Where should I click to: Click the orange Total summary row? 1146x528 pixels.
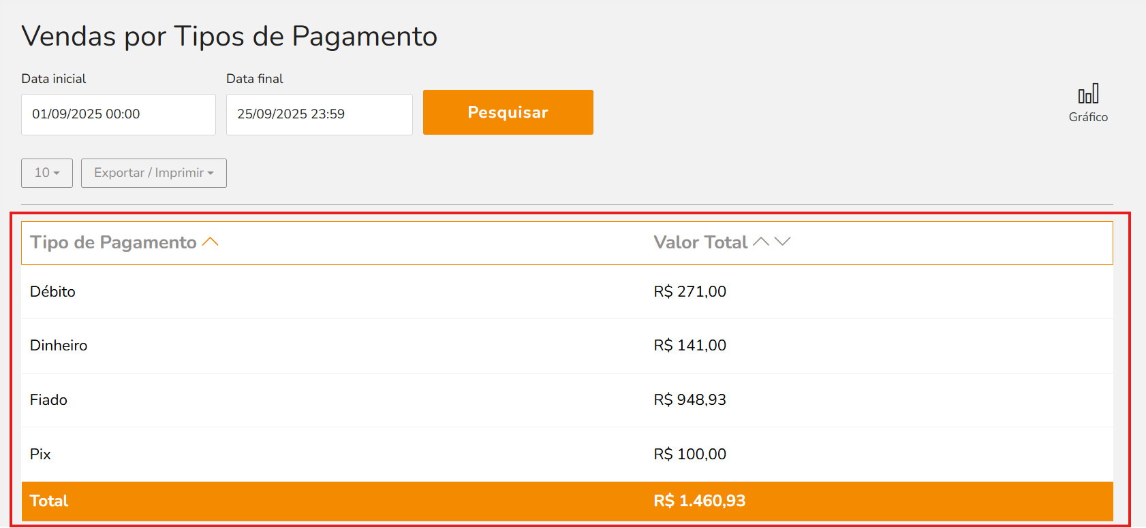click(x=567, y=501)
